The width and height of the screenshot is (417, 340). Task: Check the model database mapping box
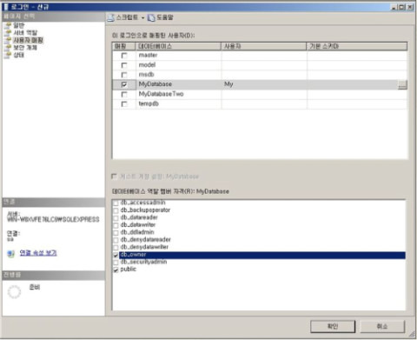[124, 65]
